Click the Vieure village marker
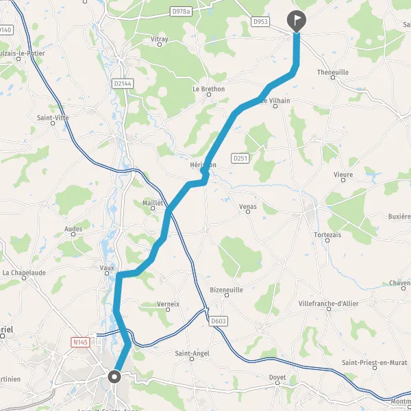This screenshot has width=411, height=411. [x=343, y=180]
